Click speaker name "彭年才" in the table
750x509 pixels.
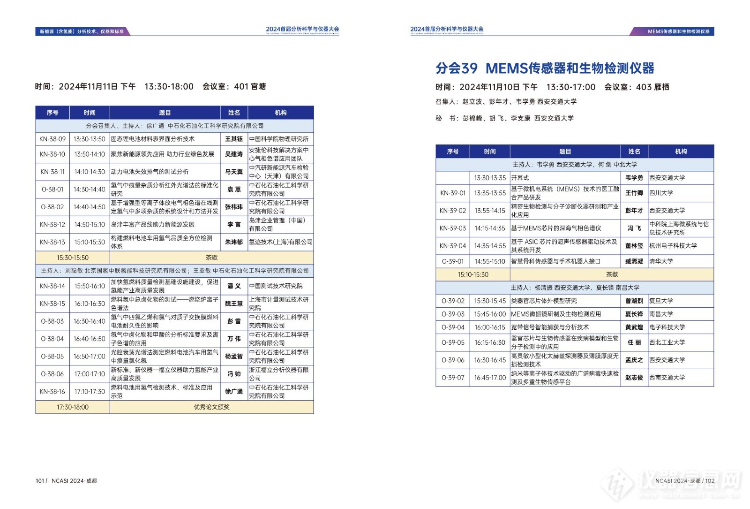pyautogui.click(x=634, y=211)
